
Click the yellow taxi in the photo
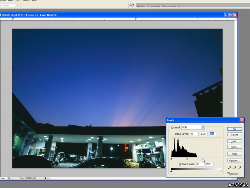click(132, 163)
